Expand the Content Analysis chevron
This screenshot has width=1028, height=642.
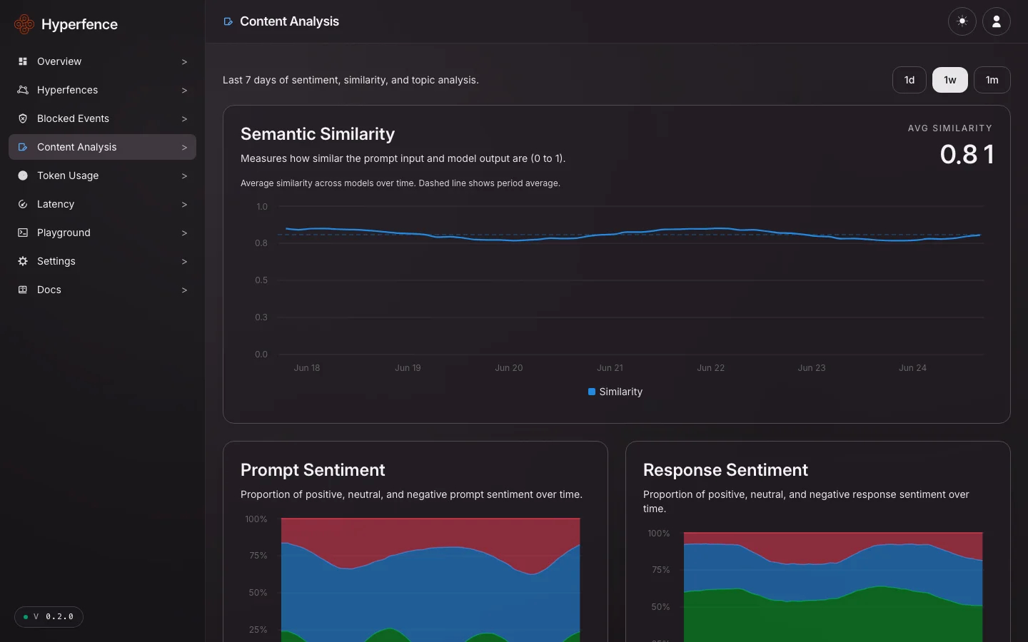pos(184,148)
